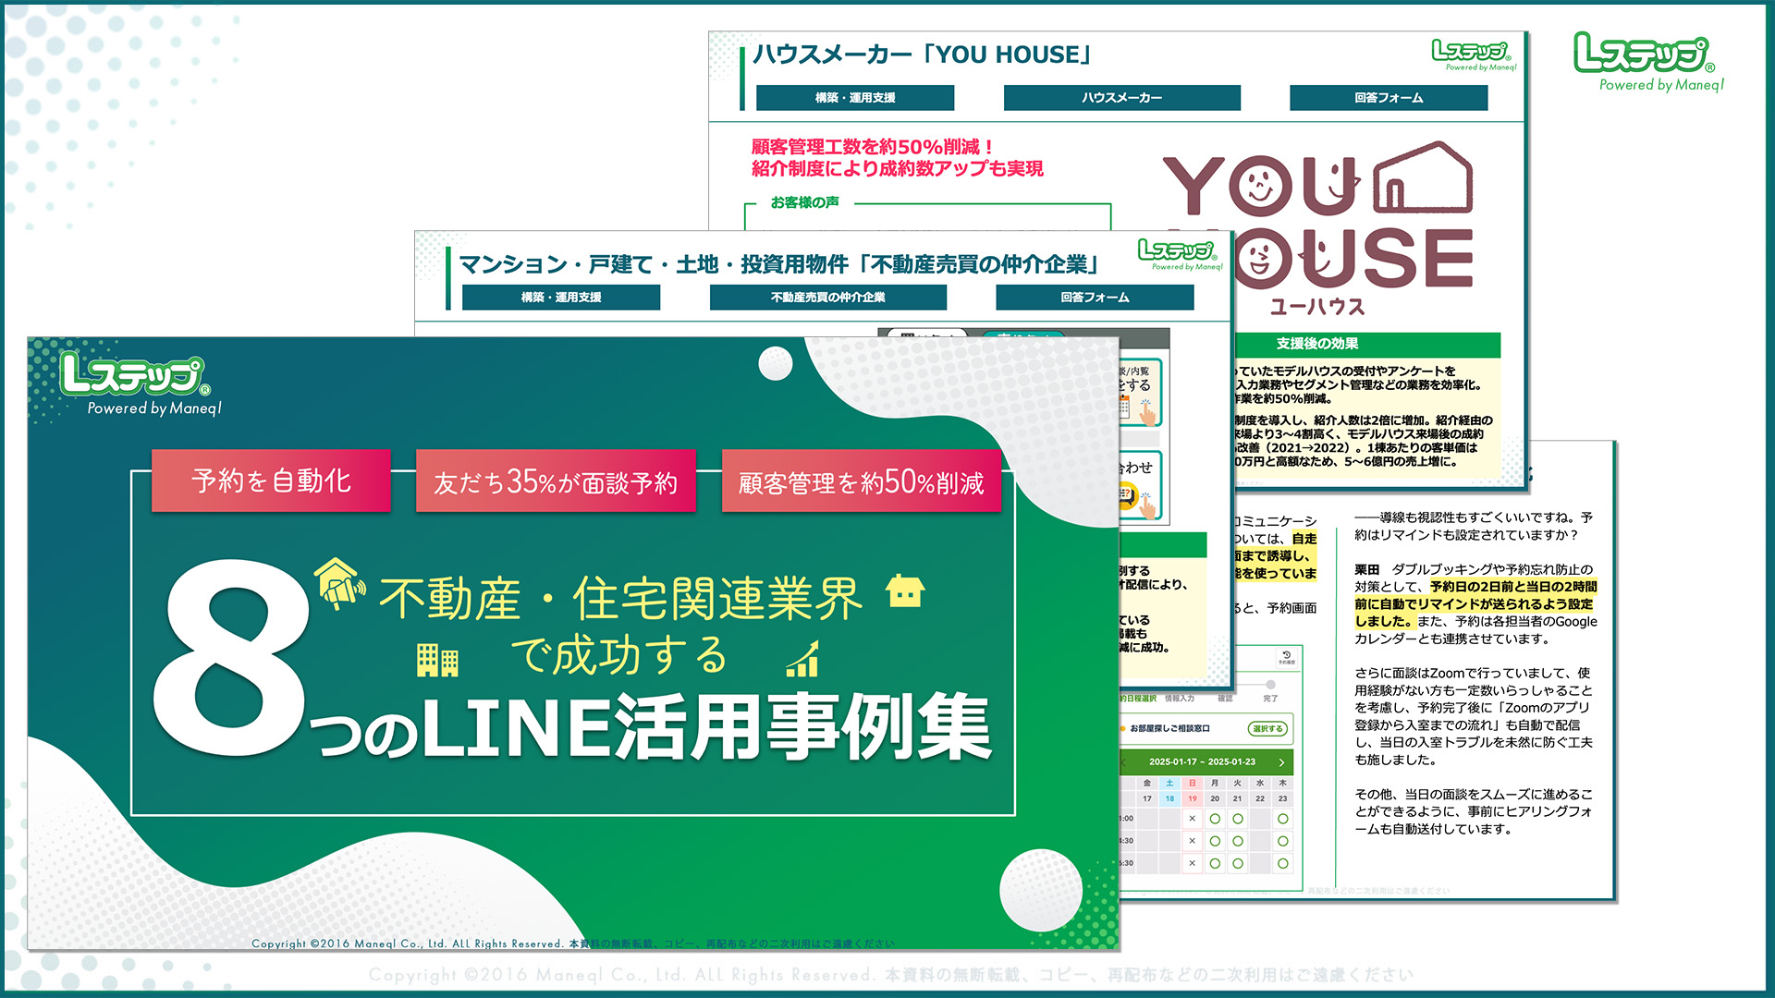Advance to the next week with the right arrow

pyautogui.click(x=1280, y=762)
